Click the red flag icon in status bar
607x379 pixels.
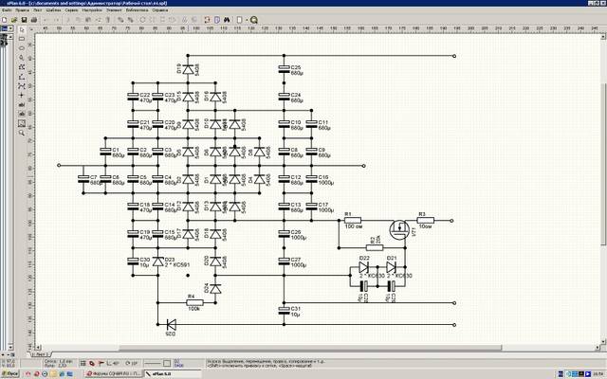pos(101,363)
